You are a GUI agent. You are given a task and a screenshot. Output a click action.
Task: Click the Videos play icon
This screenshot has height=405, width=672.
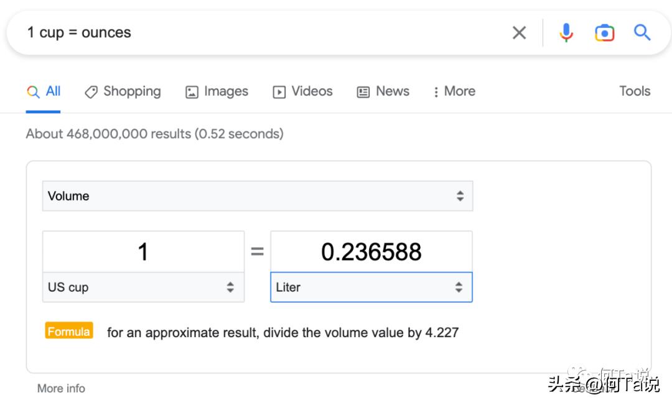[x=278, y=91]
